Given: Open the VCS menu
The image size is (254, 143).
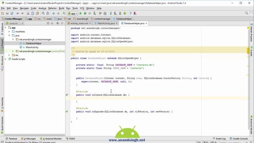Looking at the screenshot, I should click(x=82, y=8).
